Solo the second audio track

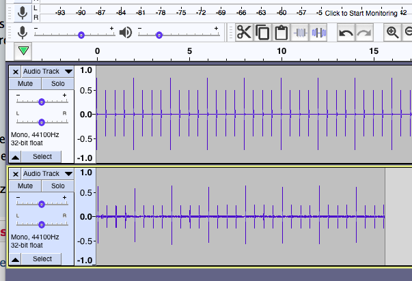point(58,186)
